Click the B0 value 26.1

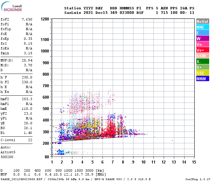(x=28, y=128)
